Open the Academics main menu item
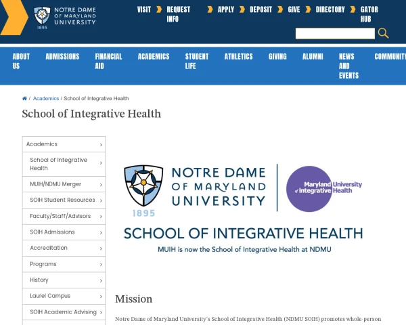 154,56
